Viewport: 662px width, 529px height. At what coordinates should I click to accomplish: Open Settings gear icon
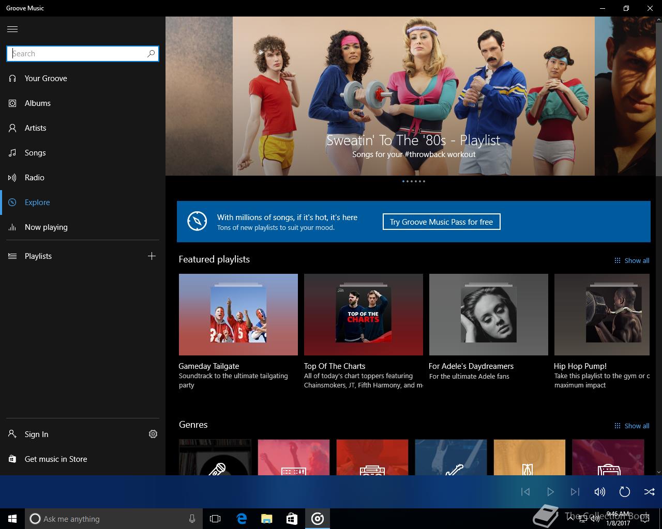153,434
